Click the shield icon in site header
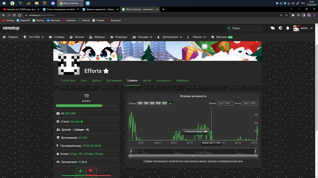The image size is (318, 178). tap(280, 28)
